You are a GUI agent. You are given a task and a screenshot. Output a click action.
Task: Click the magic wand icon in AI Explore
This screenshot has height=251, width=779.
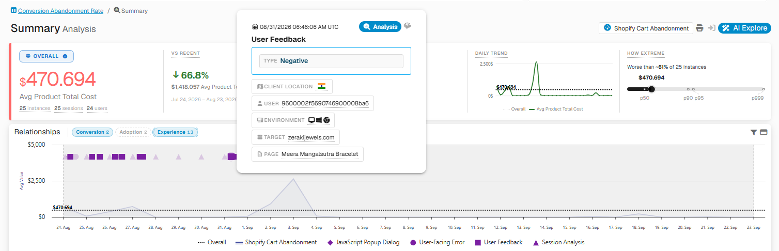coord(726,28)
